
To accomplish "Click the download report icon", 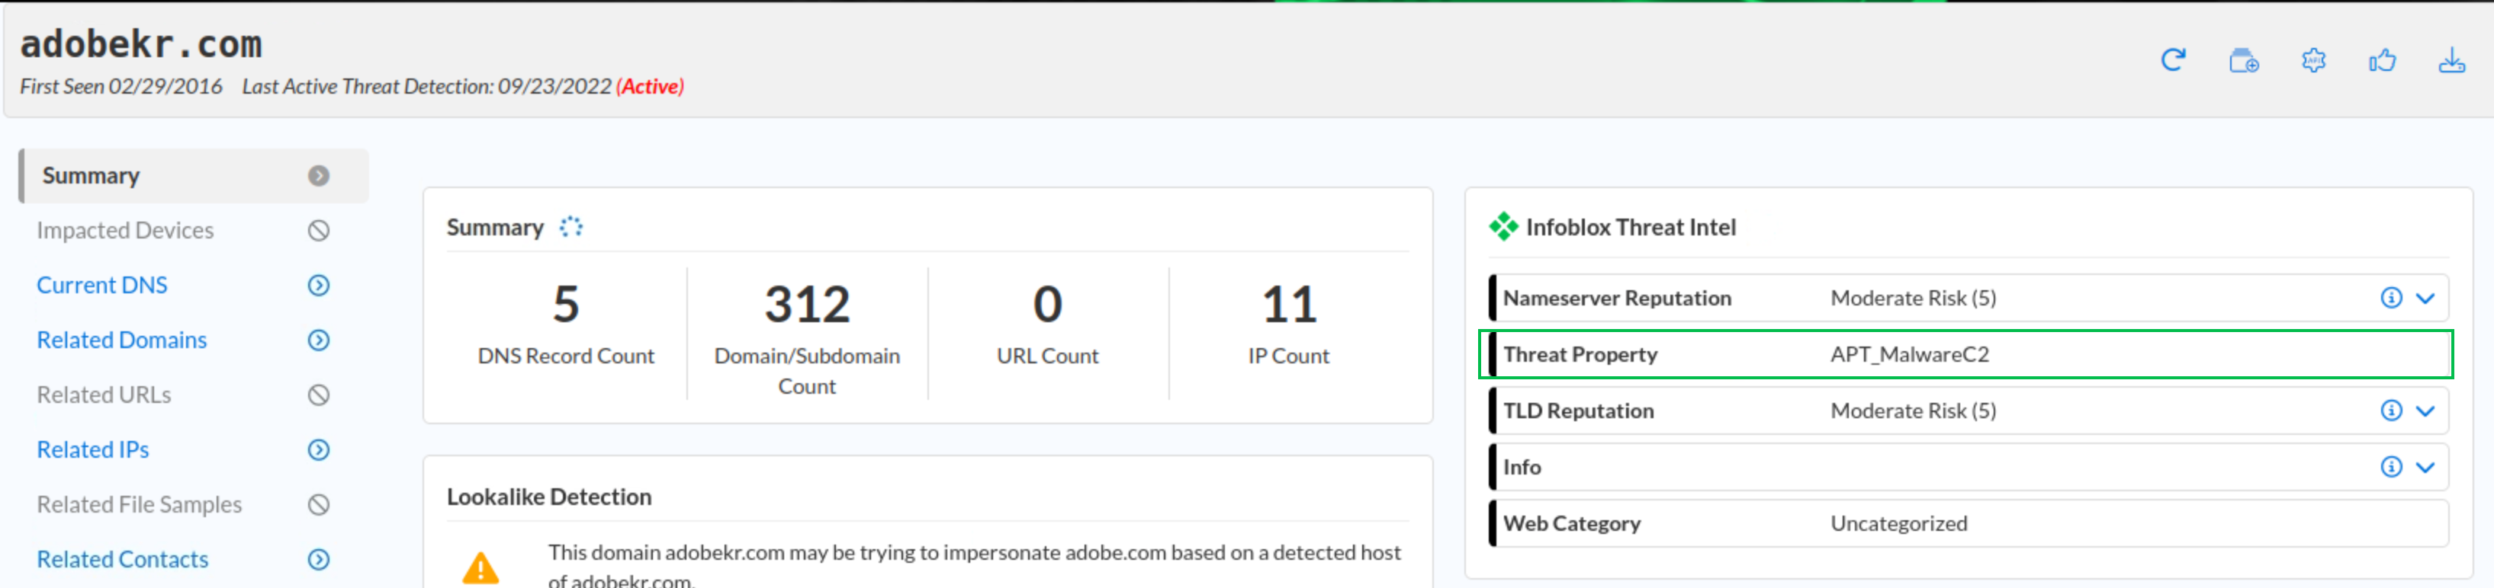I will (x=2451, y=60).
